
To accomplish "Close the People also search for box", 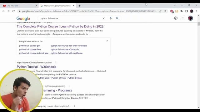I will pos(107,41).
